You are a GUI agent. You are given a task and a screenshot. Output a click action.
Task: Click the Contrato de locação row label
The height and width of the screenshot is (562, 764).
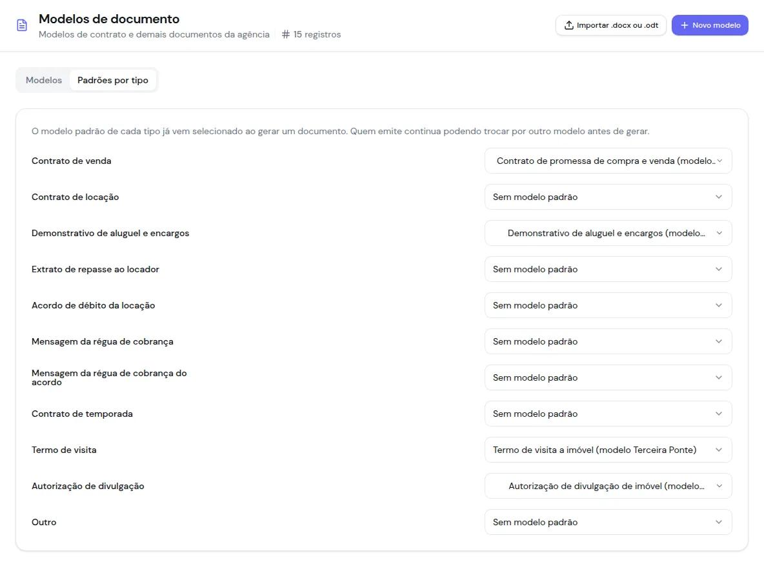point(75,197)
